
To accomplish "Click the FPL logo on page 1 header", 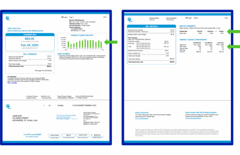I will 8,18.
